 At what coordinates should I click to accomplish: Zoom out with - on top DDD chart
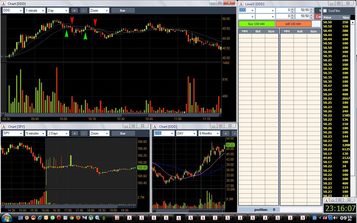83,11
